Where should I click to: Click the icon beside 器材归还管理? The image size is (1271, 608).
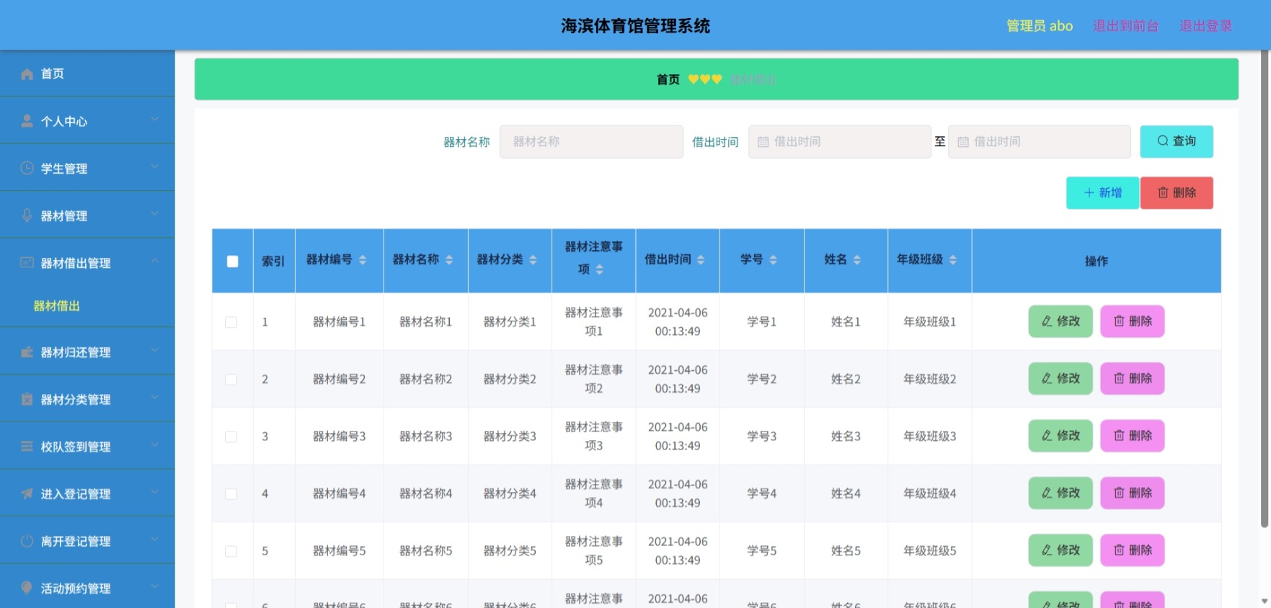pyautogui.click(x=27, y=352)
